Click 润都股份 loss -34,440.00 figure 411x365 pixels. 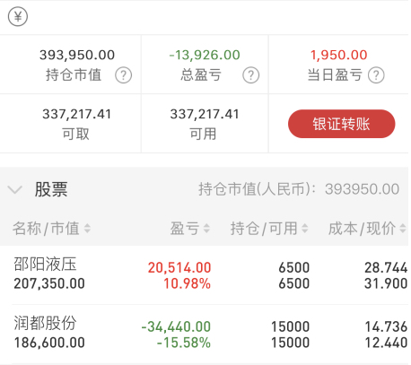[x=176, y=326]
